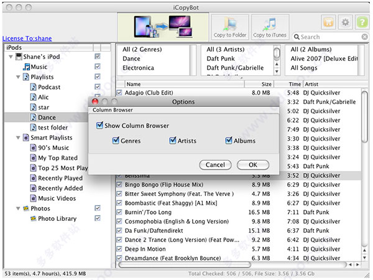Click the Copy to iTunes icon

click(270, 24)
